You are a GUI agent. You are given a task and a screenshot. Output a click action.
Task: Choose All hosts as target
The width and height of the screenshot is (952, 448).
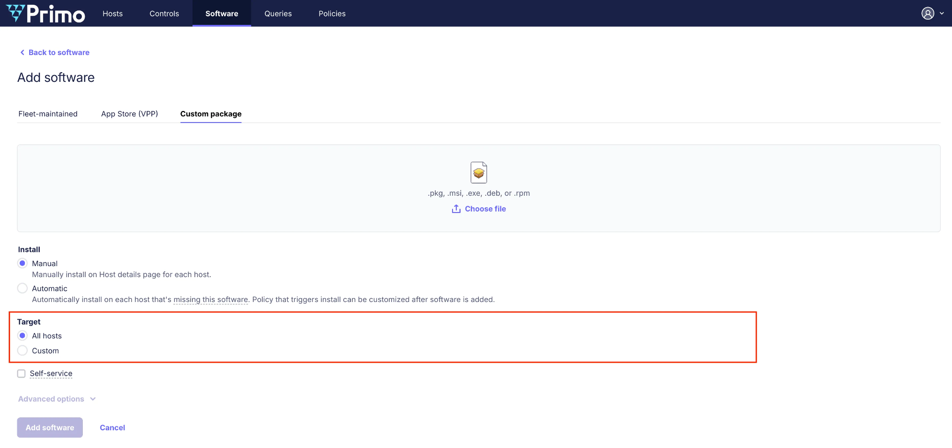coord(23,336)
